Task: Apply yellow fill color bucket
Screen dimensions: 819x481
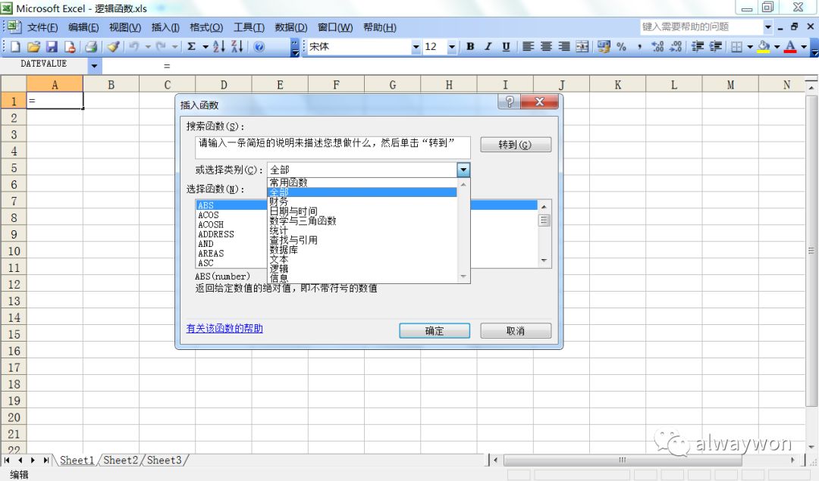Action: [x=764, y=46]
